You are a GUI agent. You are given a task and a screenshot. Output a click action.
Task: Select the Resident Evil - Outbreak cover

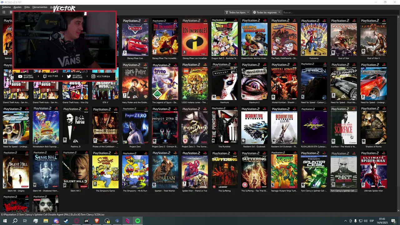[254, 125]
